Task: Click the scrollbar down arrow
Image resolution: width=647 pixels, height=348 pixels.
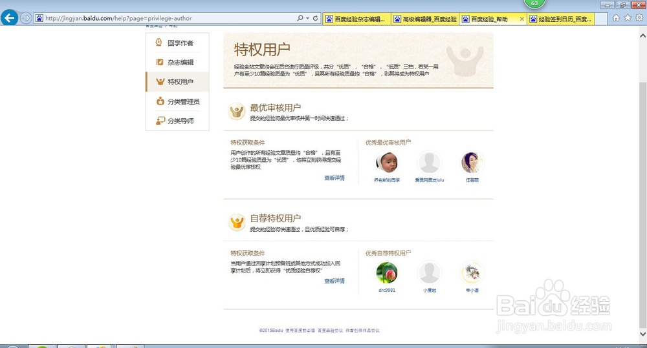Action: point(642,334)
